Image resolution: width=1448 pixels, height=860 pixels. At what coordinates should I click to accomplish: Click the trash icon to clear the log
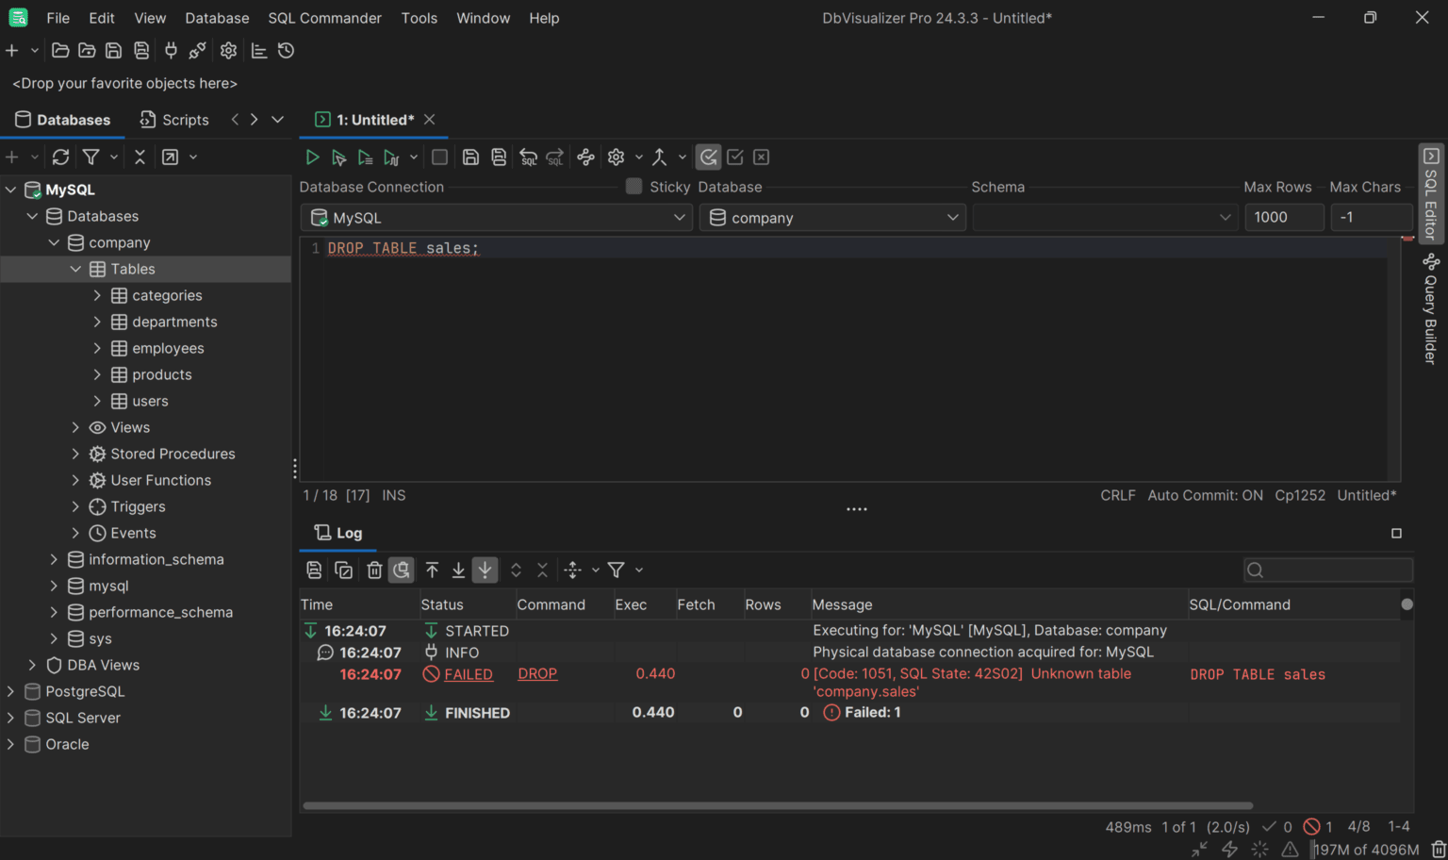pyautogui.click(x=374, y=570)
